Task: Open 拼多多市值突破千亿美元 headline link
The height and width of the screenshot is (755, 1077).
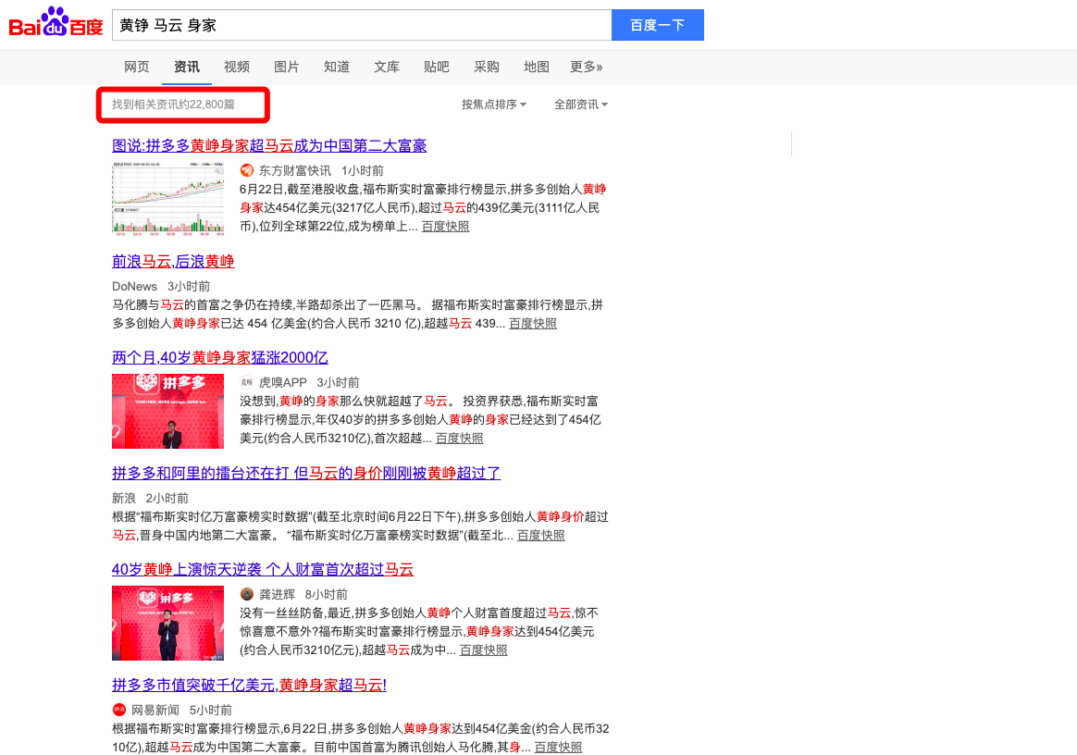Action: pyautogui.click(x=249, y=685)
